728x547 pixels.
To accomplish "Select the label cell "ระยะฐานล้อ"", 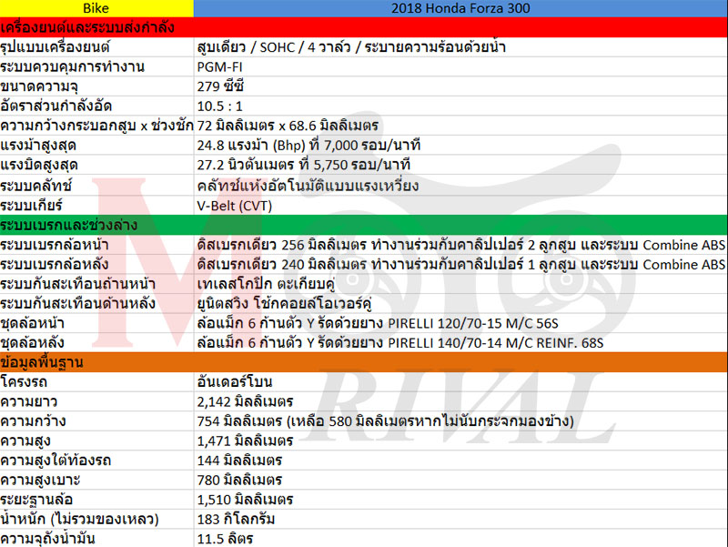I will (96, 500).
